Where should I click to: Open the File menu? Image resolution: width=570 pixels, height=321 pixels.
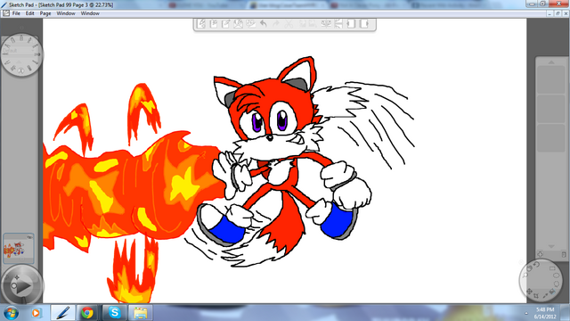pos(16,13)
